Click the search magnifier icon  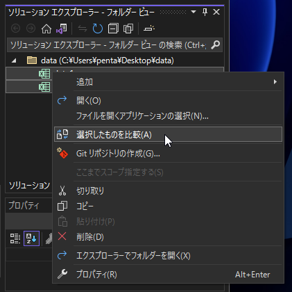tap(216, 45)
